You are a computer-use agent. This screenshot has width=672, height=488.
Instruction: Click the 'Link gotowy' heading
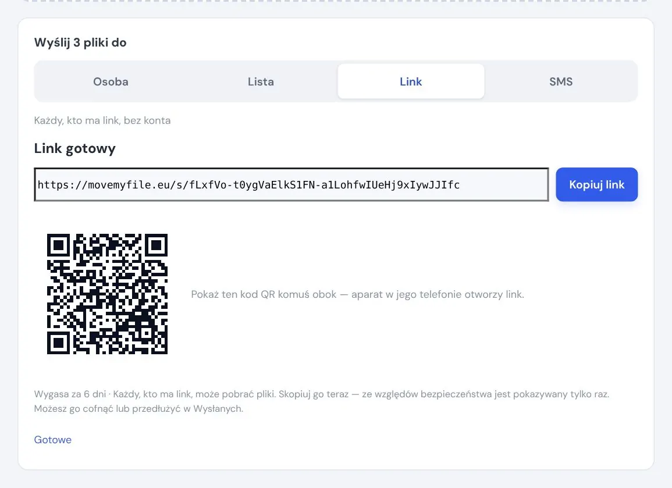click(75, 148)
